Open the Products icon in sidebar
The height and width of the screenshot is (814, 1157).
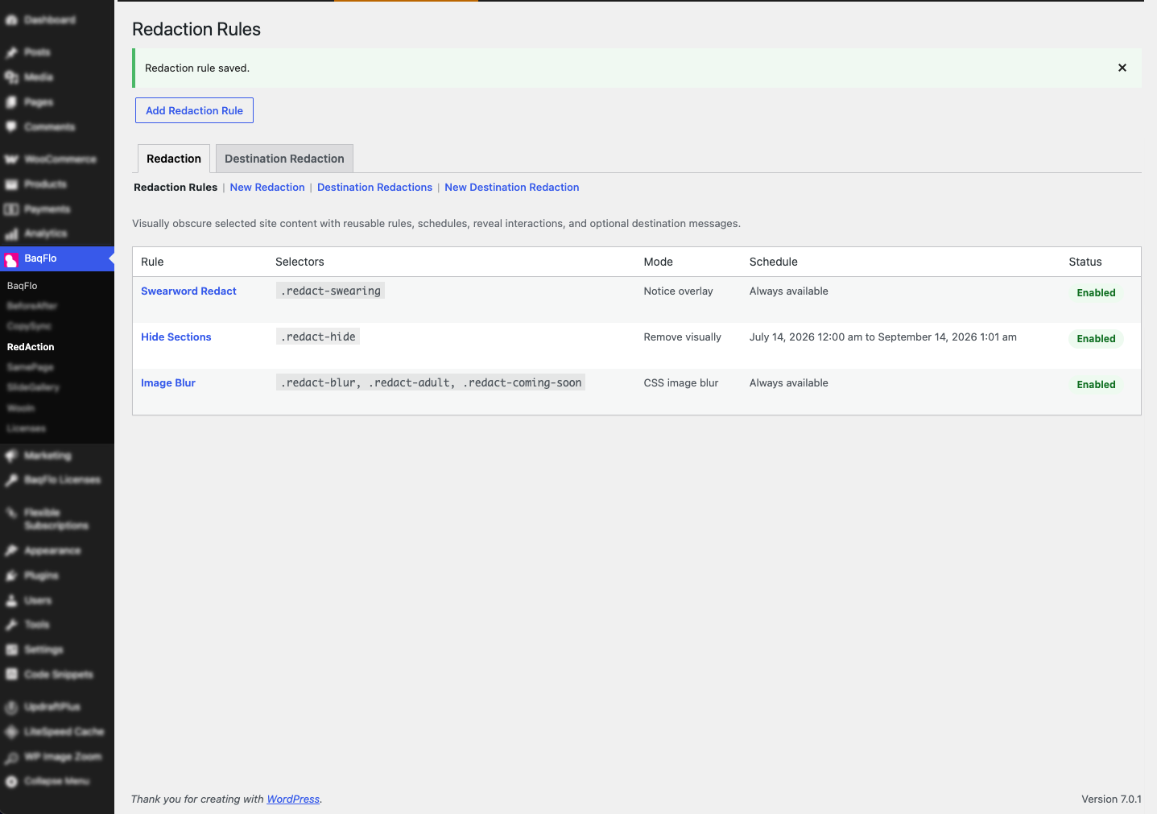[x=11, y=184]
